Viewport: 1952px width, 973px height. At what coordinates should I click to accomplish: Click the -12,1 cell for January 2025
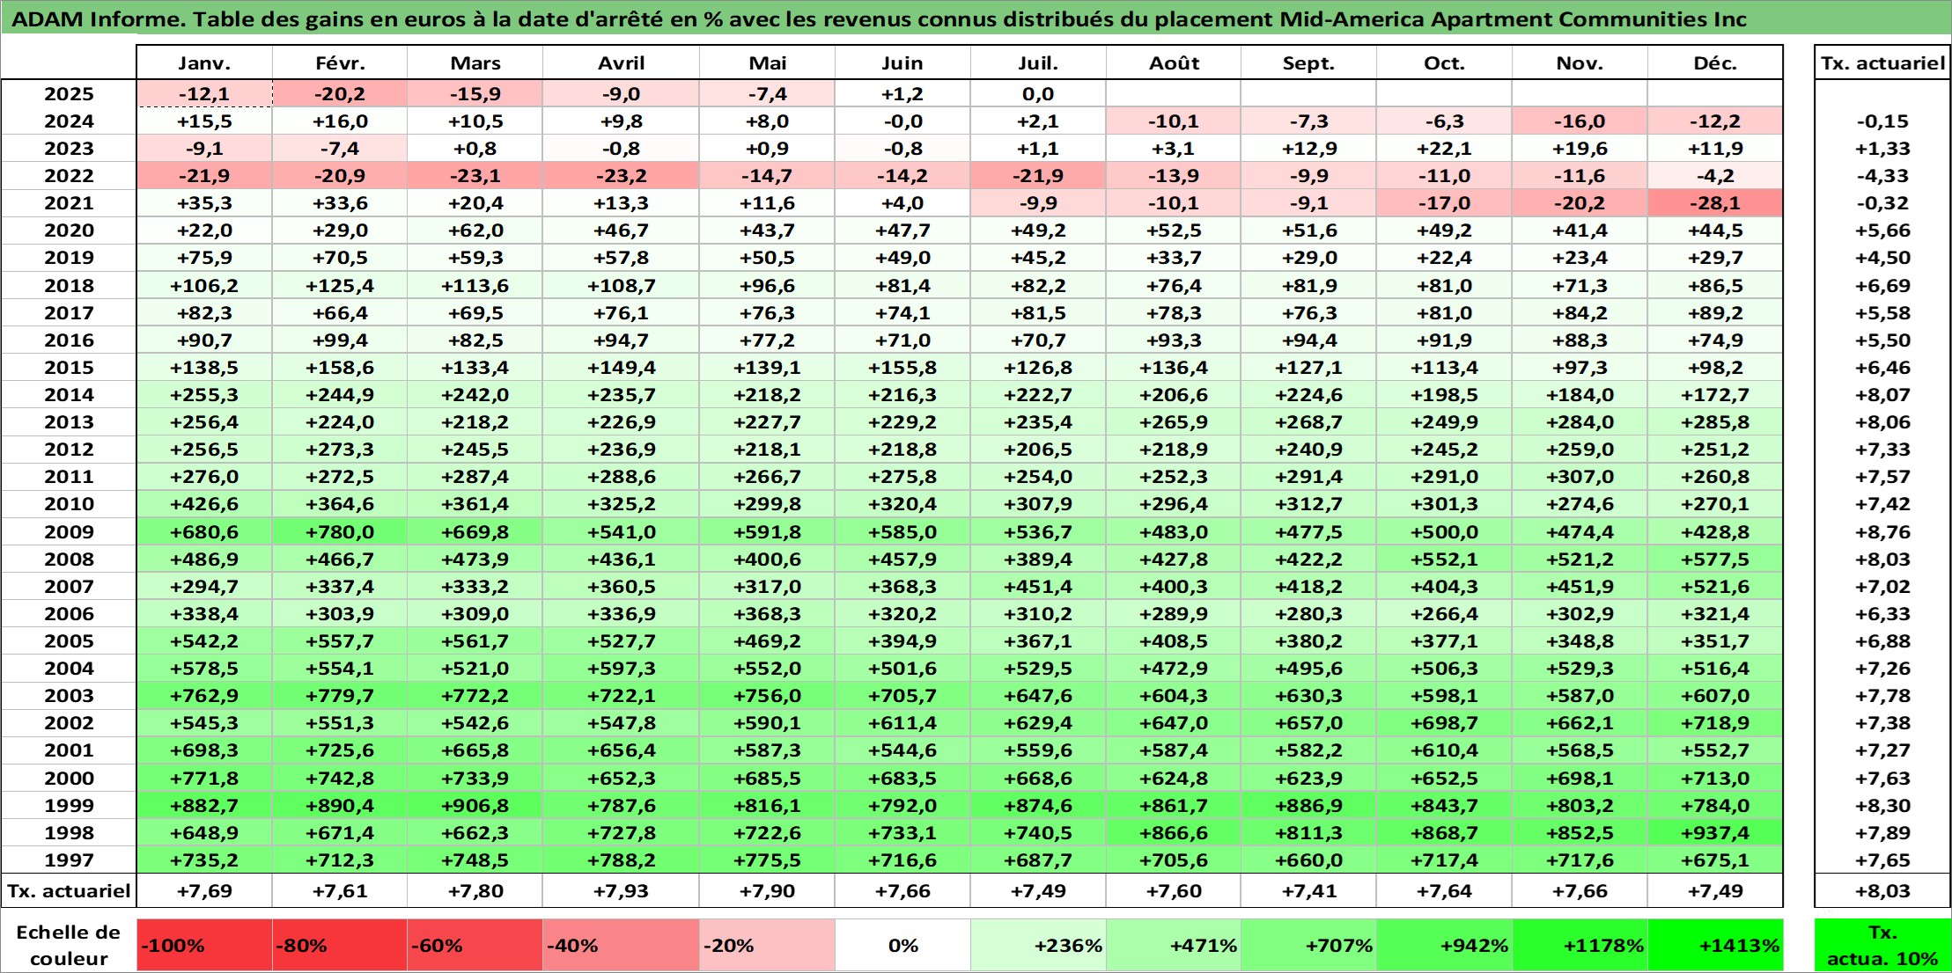point(204,94)
